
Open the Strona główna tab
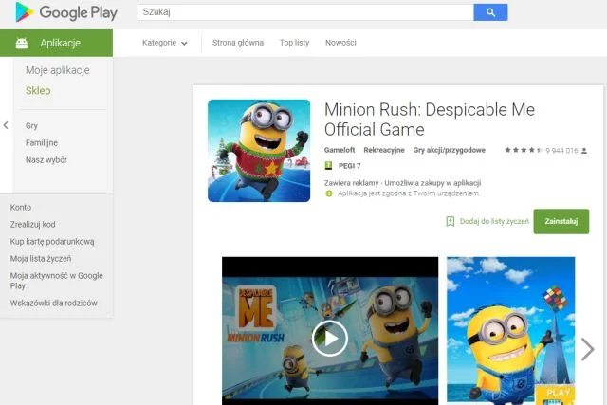pyautogui.click(x=238, y=43)
